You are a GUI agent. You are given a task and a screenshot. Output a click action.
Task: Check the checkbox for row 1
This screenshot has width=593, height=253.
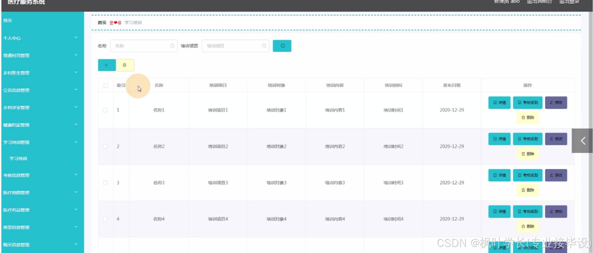(x=105, y=110)
